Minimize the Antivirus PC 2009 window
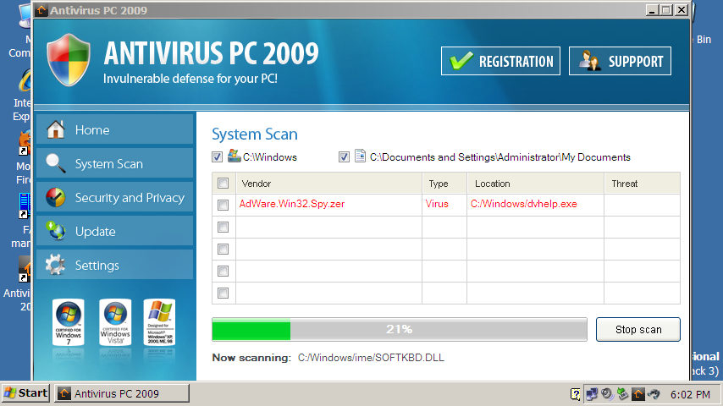 pyautogui.click(x=652, y=10)
